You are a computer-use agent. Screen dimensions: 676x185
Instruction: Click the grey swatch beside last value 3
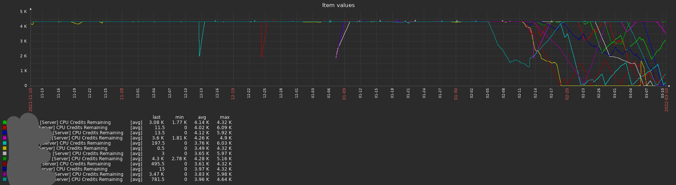click(x=5, y=154)
